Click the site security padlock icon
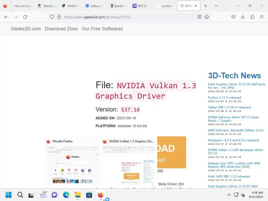The height and width of the screenshot is (201, 268). (59, 17)
